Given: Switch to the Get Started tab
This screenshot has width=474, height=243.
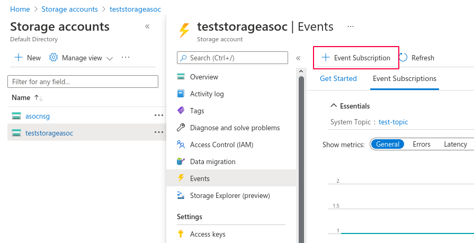Looking at the screenshot, I should [x=338, y=78].
